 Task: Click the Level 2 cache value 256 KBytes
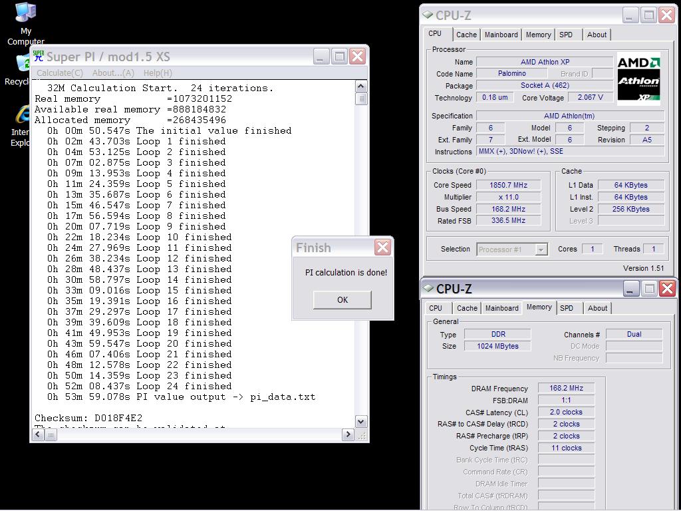click(x=631, y=209)
